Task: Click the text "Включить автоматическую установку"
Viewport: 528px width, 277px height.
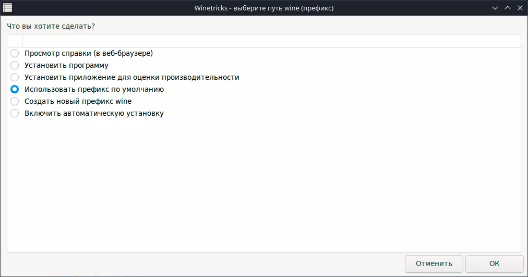Action: click(94, 113)
